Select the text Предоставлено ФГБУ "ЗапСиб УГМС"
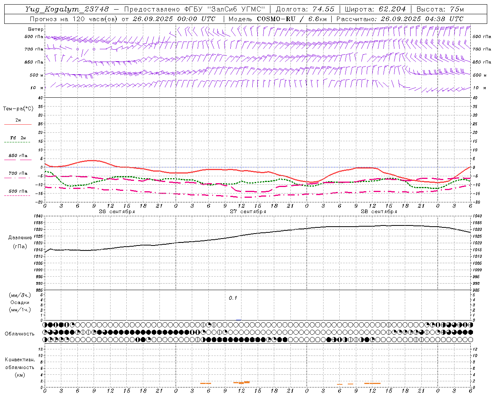Viewport: 493px width, 394px height. [195, 9]
